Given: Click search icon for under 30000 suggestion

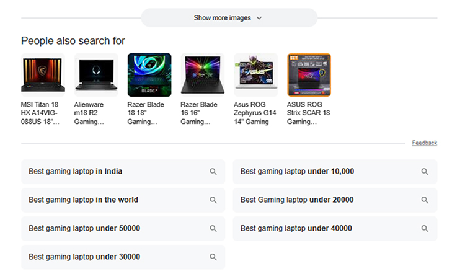Looking at the screenshot, I should pos(213,257).
